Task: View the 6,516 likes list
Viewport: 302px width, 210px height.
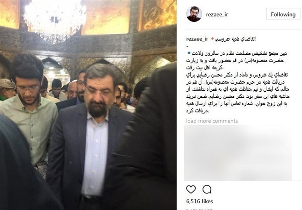Action: coord(200,201)
